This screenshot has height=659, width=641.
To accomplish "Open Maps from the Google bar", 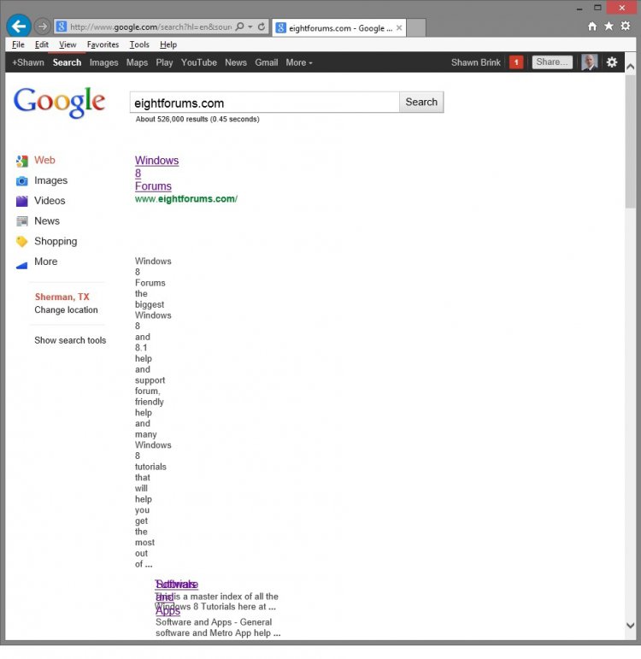I will point(137,62).
